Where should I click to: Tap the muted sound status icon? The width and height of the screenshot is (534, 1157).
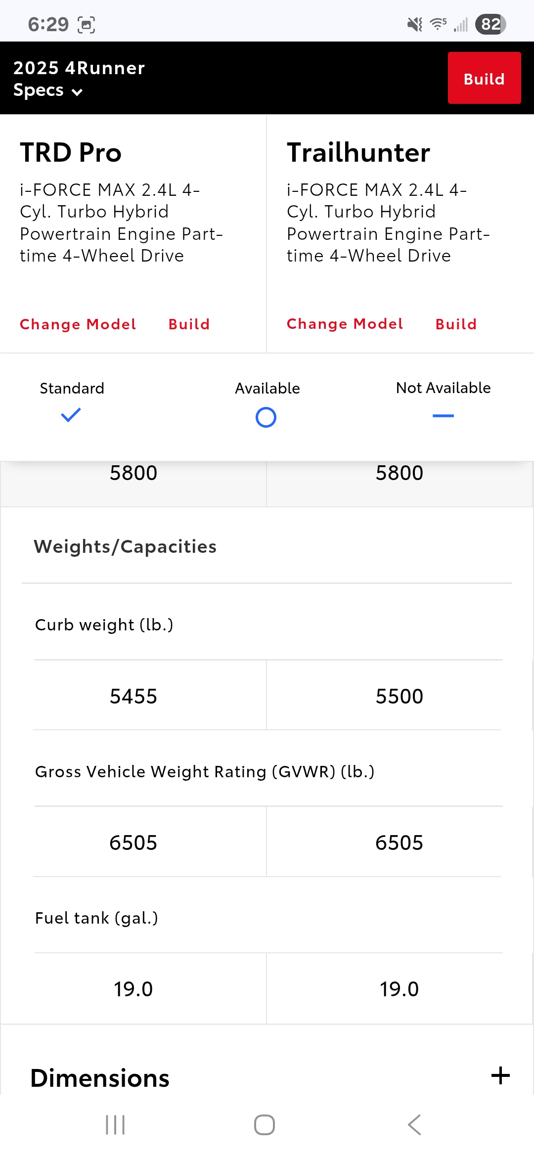[415, 24]
